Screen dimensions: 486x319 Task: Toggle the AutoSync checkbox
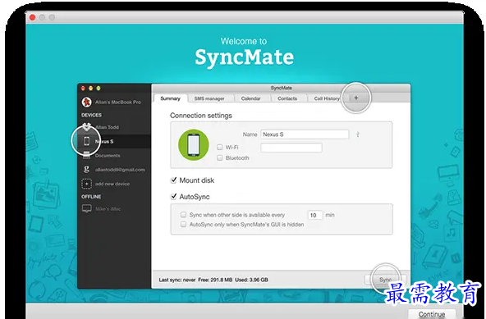pos(173,196)
